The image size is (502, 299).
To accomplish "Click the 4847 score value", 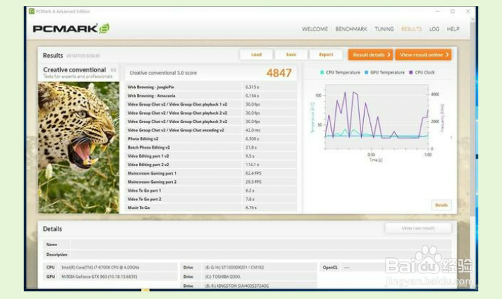I will tap(279, 73).
